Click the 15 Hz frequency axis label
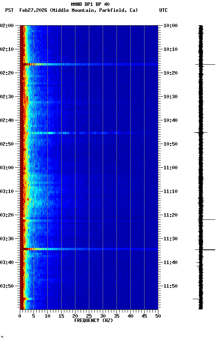 (x=61, y=316)
